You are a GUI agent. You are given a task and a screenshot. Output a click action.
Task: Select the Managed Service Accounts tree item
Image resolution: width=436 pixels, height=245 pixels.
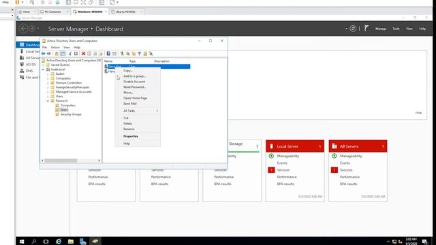(x=74, y=92)
